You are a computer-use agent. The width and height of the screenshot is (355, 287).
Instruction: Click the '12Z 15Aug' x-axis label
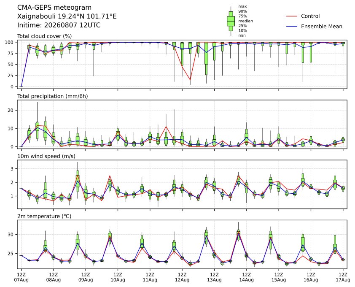click(x=278, y=277)
